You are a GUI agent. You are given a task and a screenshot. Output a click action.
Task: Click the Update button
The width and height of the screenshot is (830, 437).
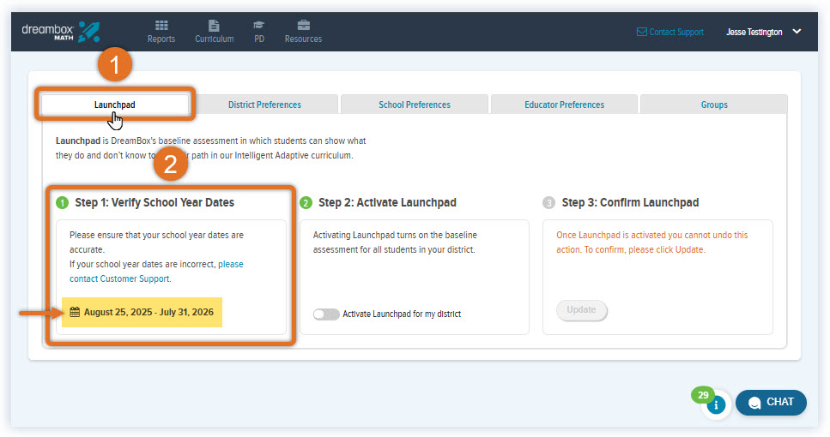581,309
